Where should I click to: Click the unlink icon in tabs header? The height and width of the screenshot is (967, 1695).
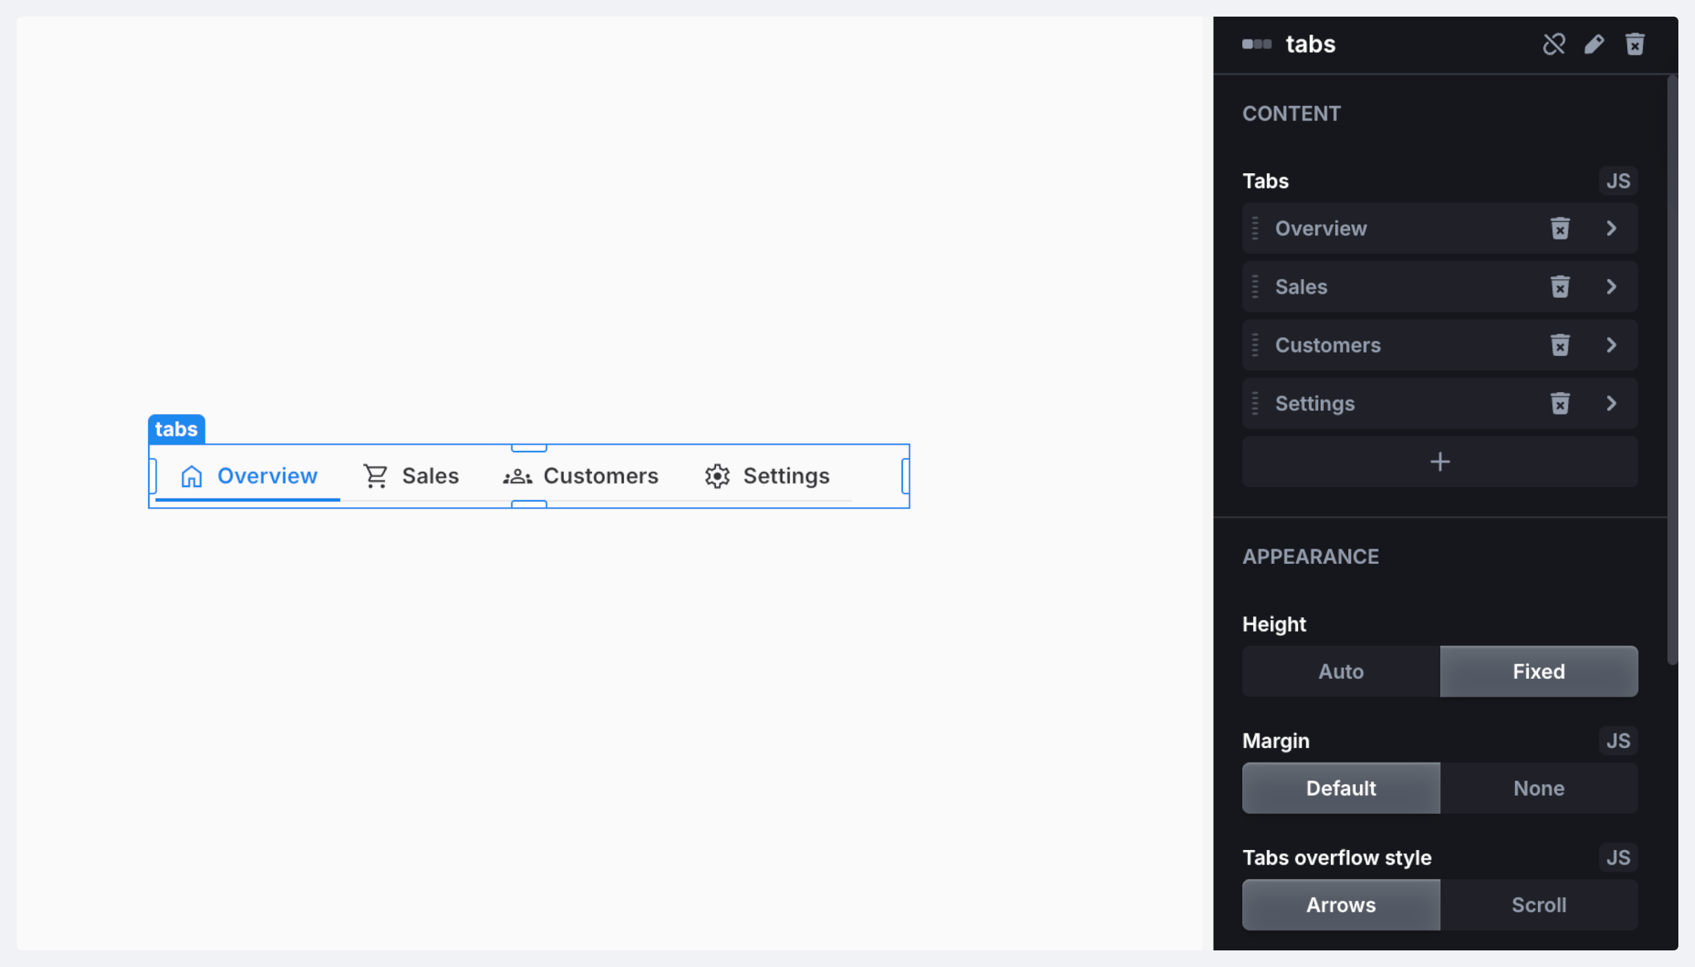click(x=1554, y=44)
